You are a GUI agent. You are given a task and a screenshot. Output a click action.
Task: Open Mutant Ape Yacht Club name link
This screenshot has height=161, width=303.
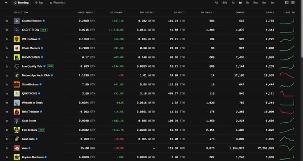pyautogui.click(x=36, y=76)
